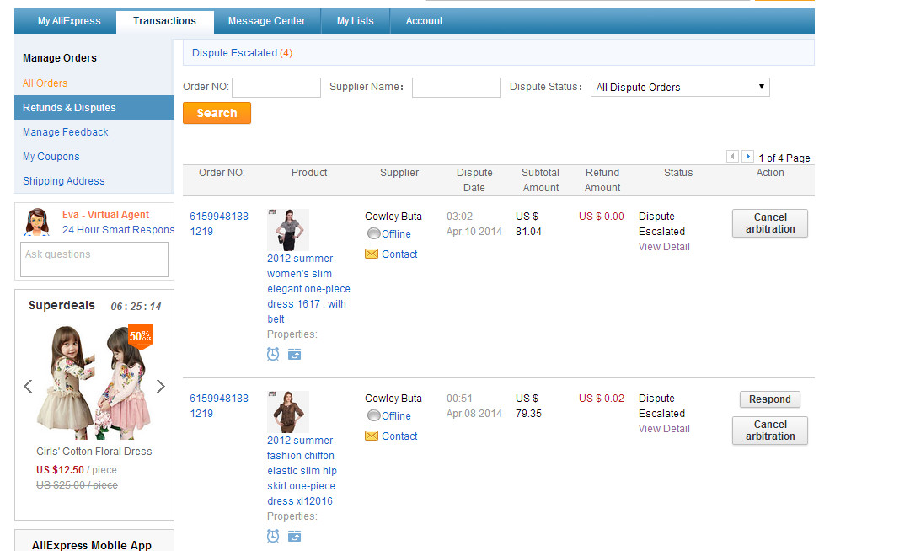Click the envelope icon in the US $ 79.35 order row
Image resolution: width=910 pixels, height=551 pixels.
pyautogui.click(x=372, y=436)
